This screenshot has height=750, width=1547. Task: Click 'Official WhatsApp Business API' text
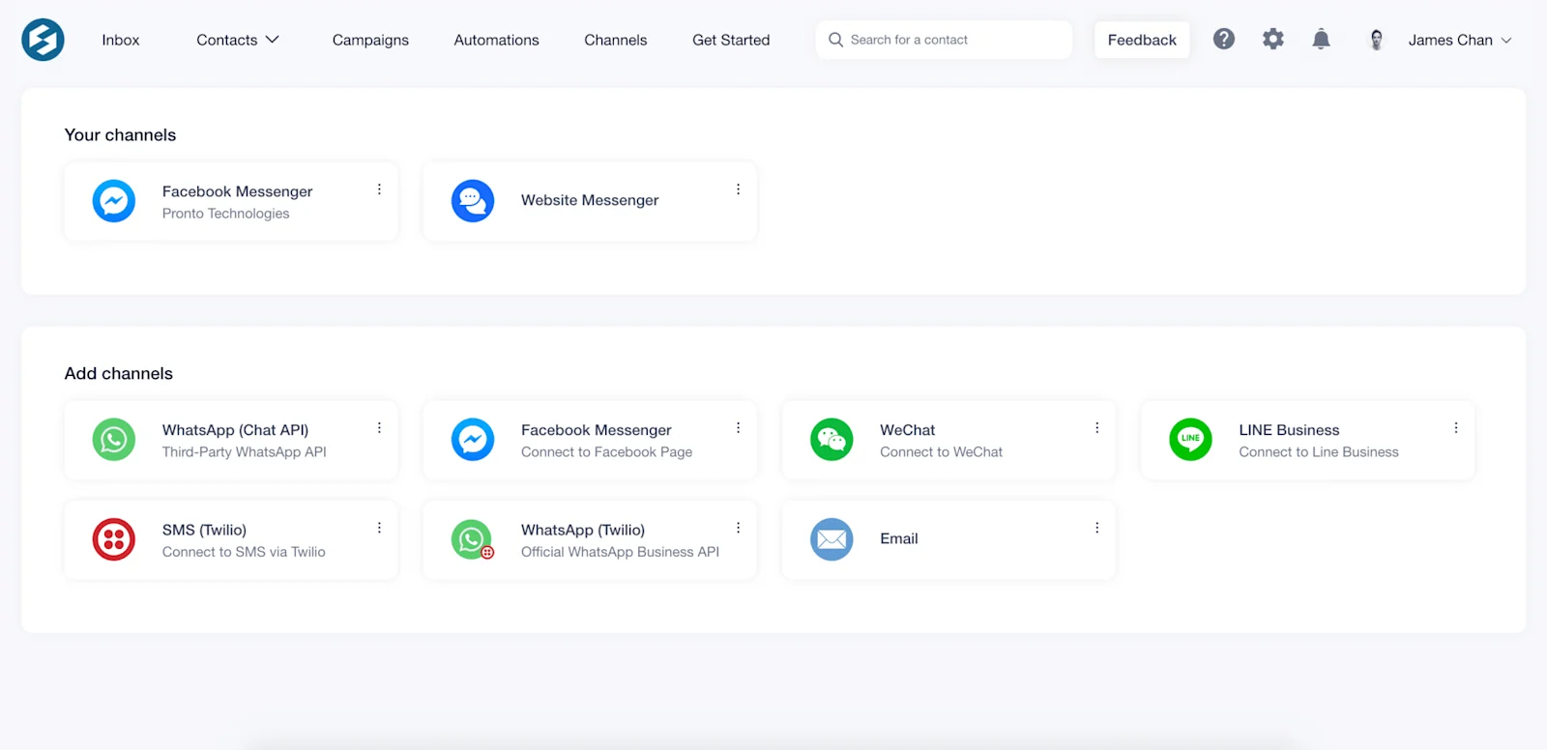tap(620, 552)
